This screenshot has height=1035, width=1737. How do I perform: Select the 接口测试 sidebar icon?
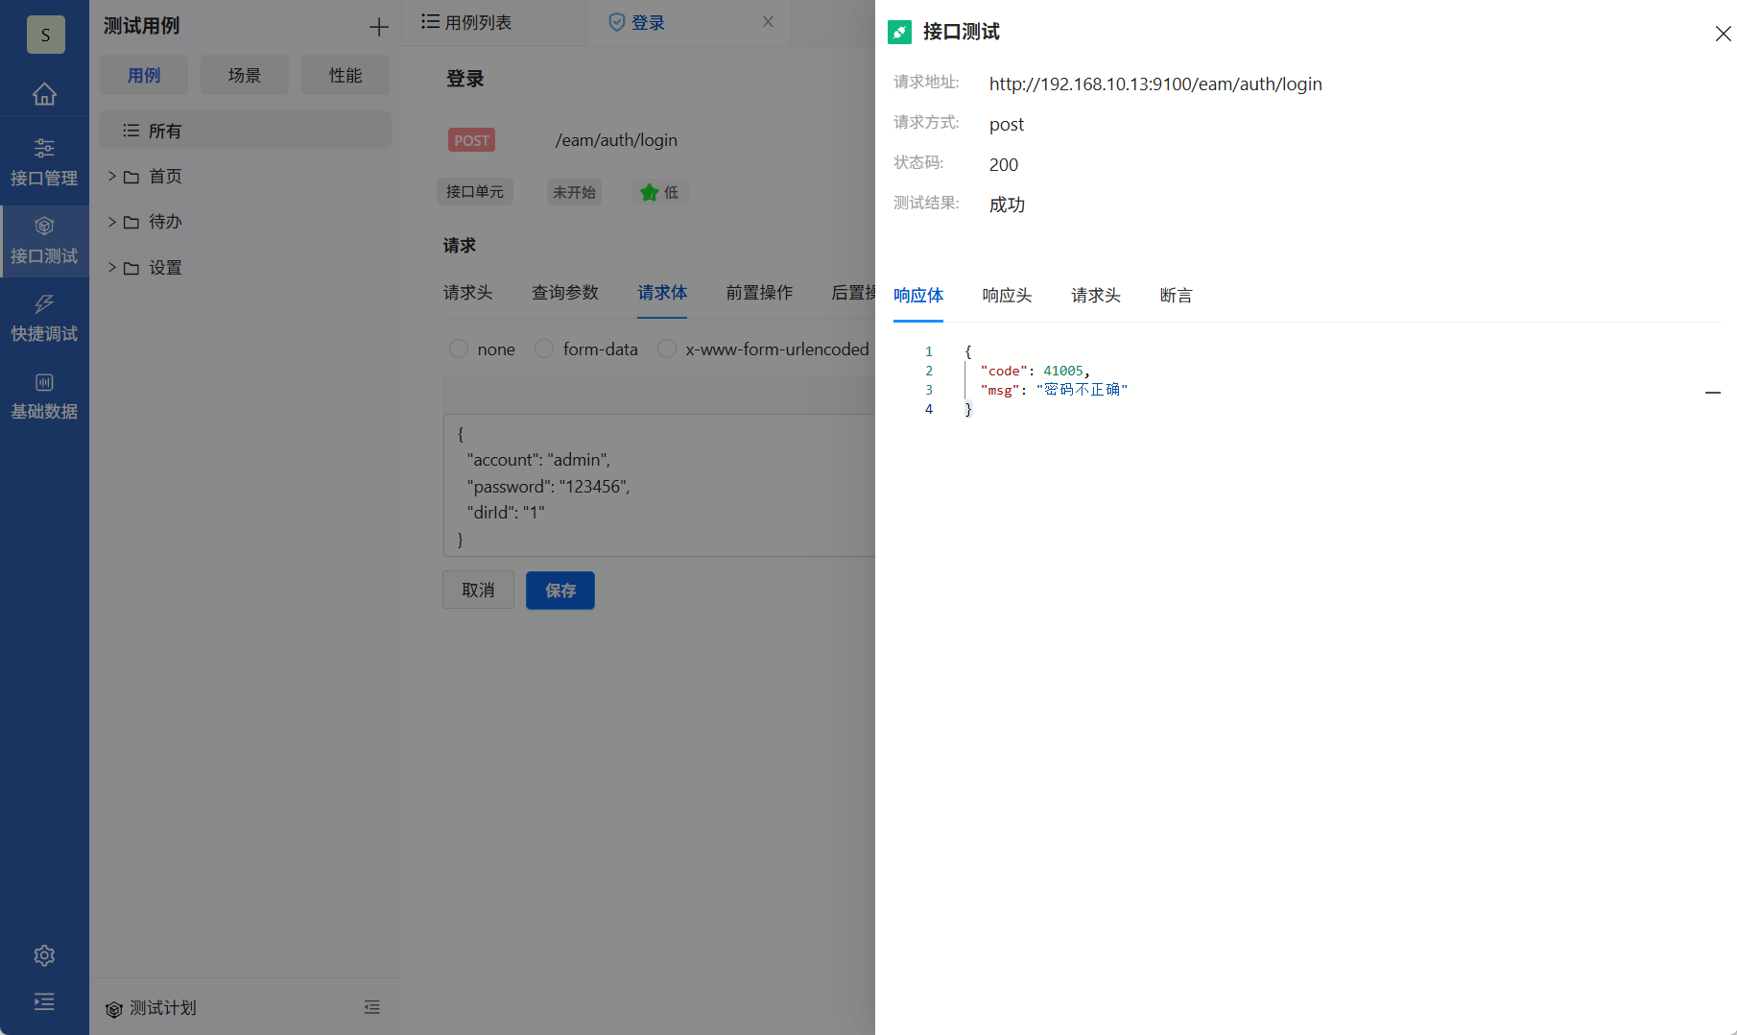pyautogui.click(x=44, y=239)
